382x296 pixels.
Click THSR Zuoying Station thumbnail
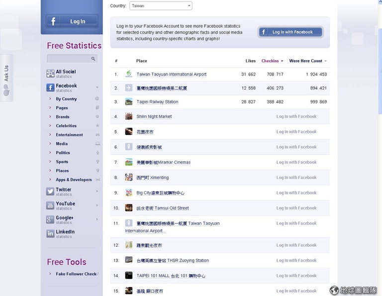pyautogui.click(x=129, y=260)
